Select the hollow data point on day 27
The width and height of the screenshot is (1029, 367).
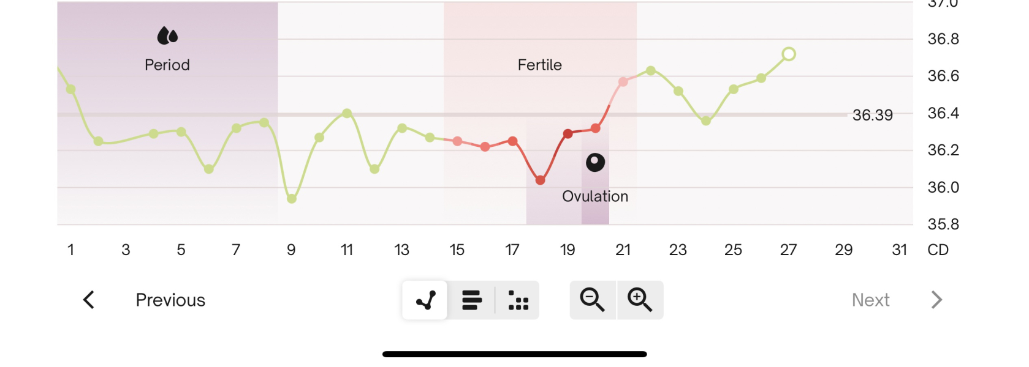(789, 54)
